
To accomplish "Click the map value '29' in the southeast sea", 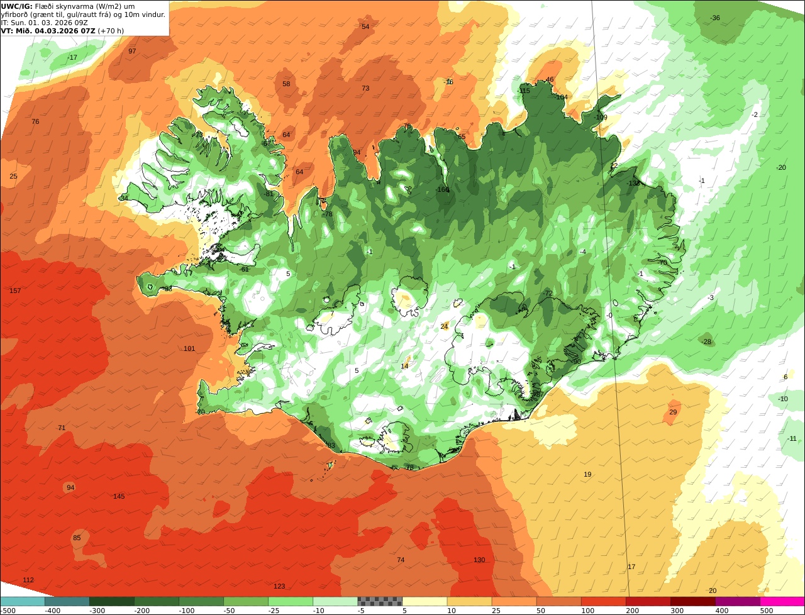I will (673, 413).
